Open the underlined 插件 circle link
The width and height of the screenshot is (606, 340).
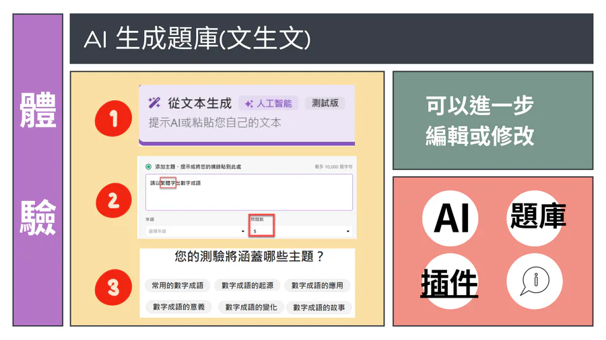click(449, 283)
